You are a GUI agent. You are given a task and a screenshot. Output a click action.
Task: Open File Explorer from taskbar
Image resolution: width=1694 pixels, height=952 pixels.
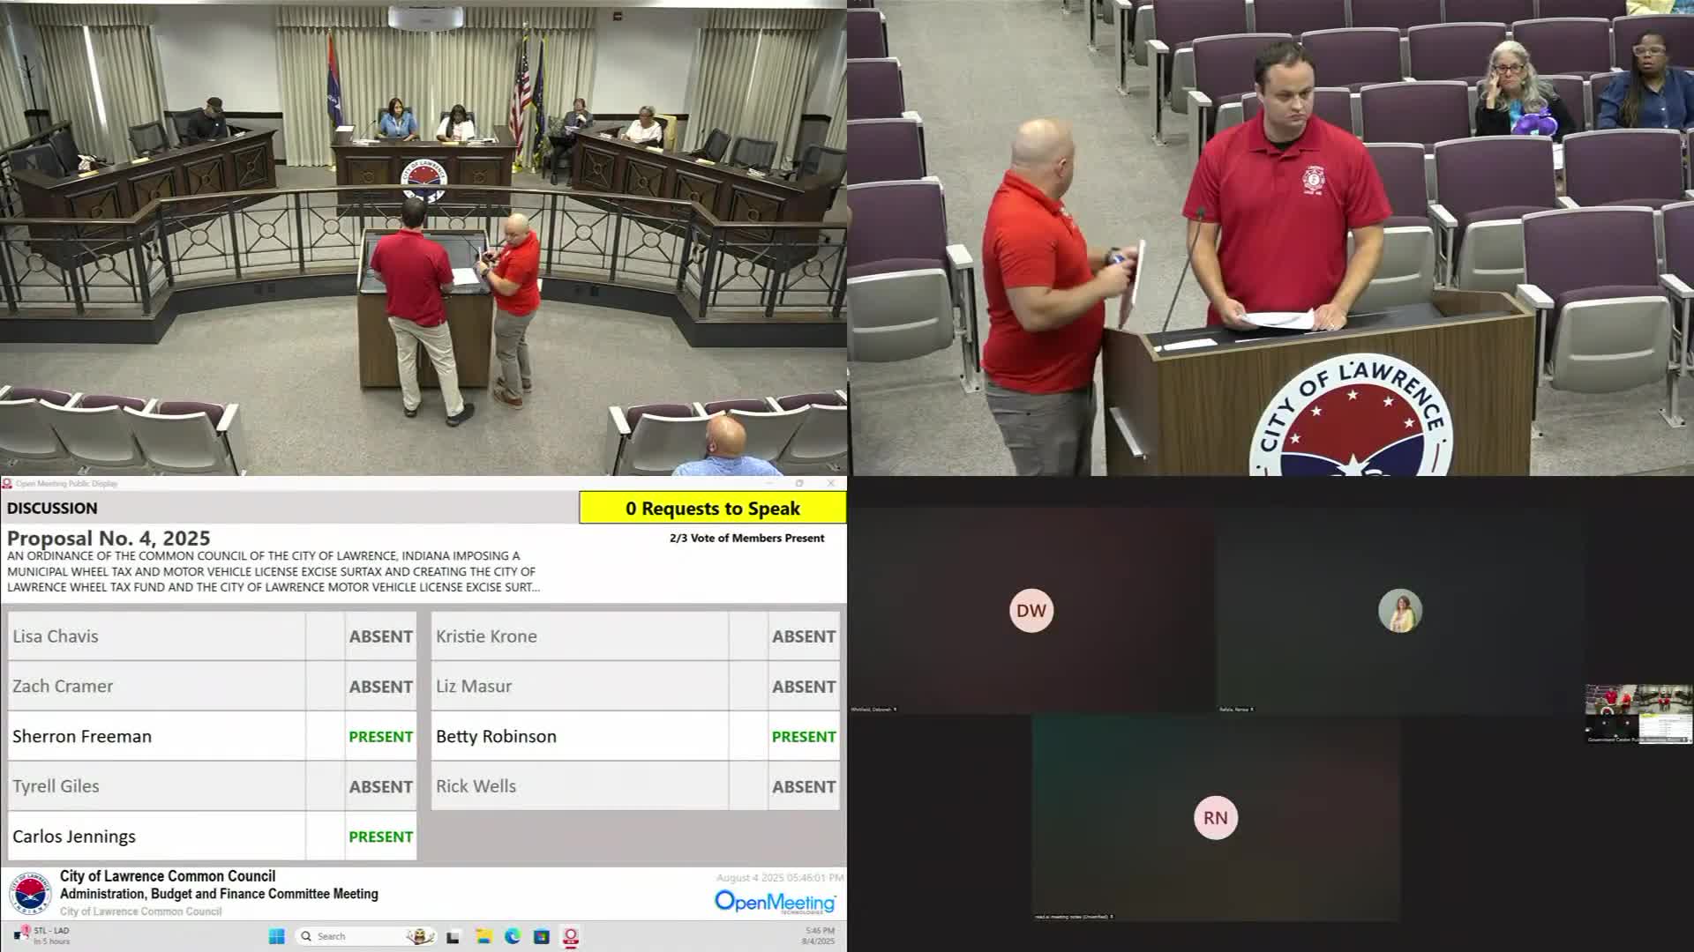[483, 936]
